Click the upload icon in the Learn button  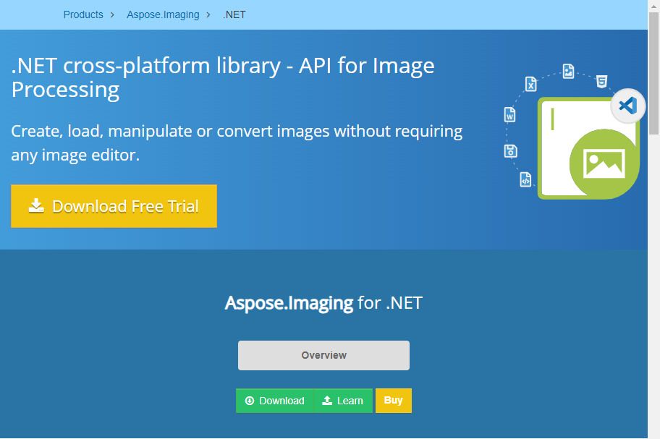[327, 401]
